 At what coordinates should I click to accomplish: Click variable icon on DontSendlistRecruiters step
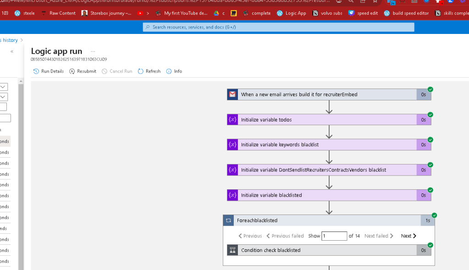click(x=232, y=170)
